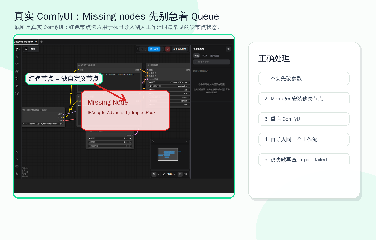Viewport: 376px width, 240px height.
Task: Open the 0 个活动任务 queue button
Action: point(180,49)
